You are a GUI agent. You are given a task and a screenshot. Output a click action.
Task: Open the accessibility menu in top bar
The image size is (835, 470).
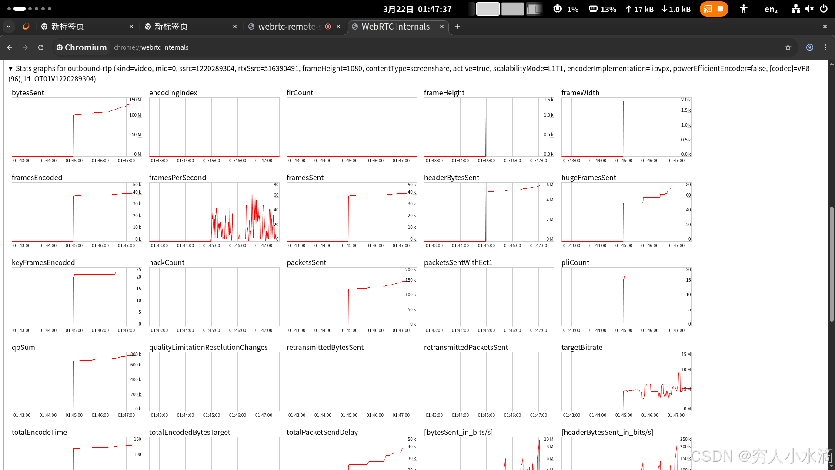pyautogui.click(x=744, y=9)
